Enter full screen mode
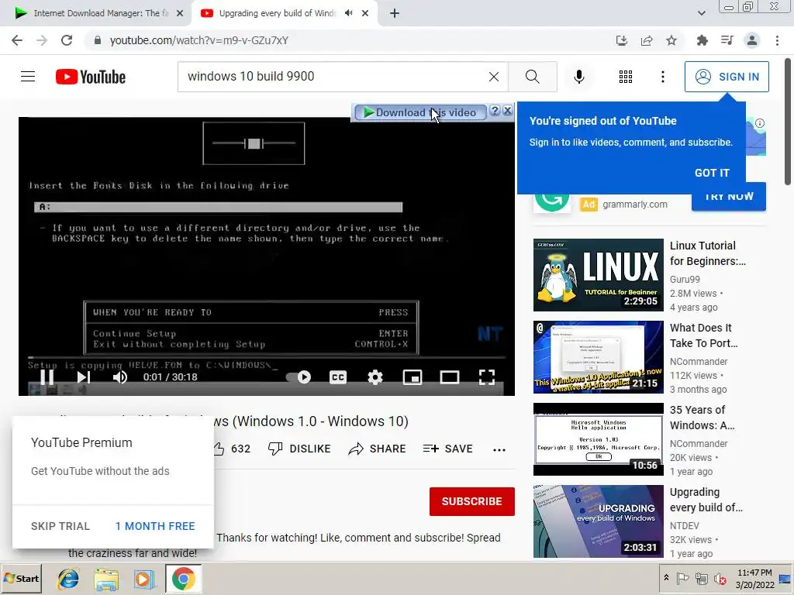The width and height of the screenshot is (794, 595). pos(487,377)
